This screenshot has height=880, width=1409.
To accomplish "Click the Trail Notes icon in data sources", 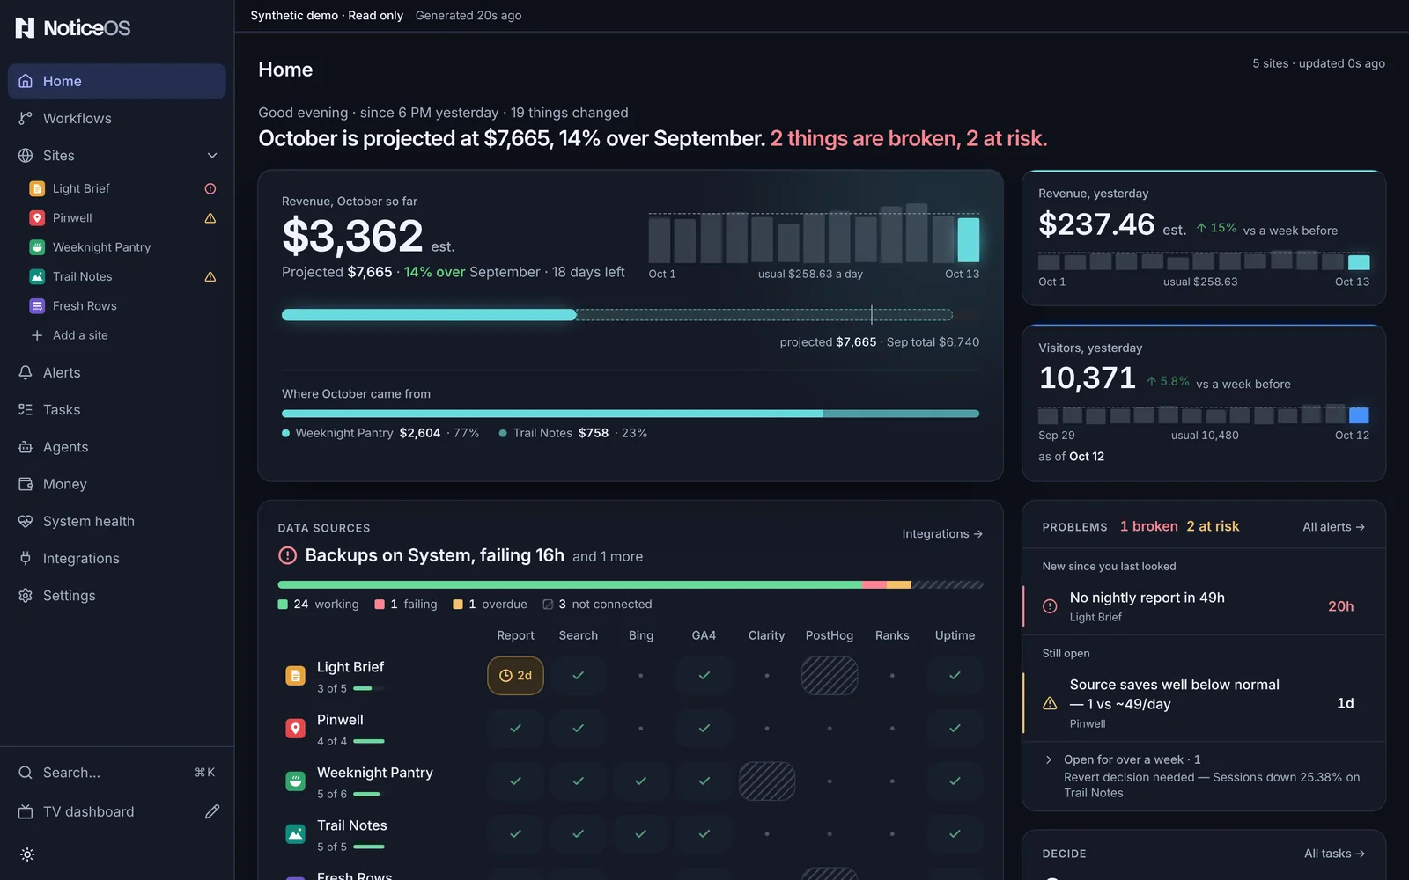I will pyautogui.click(x=296, y=834).
